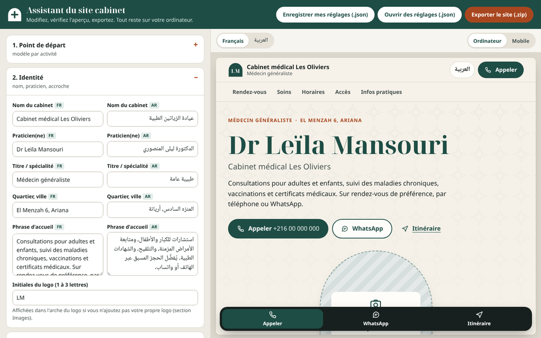Click WhatsApp in the bottom action bar

[376, 318]
